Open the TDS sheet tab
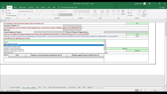Viewport: 167px width, 94px height. (39, 88)
